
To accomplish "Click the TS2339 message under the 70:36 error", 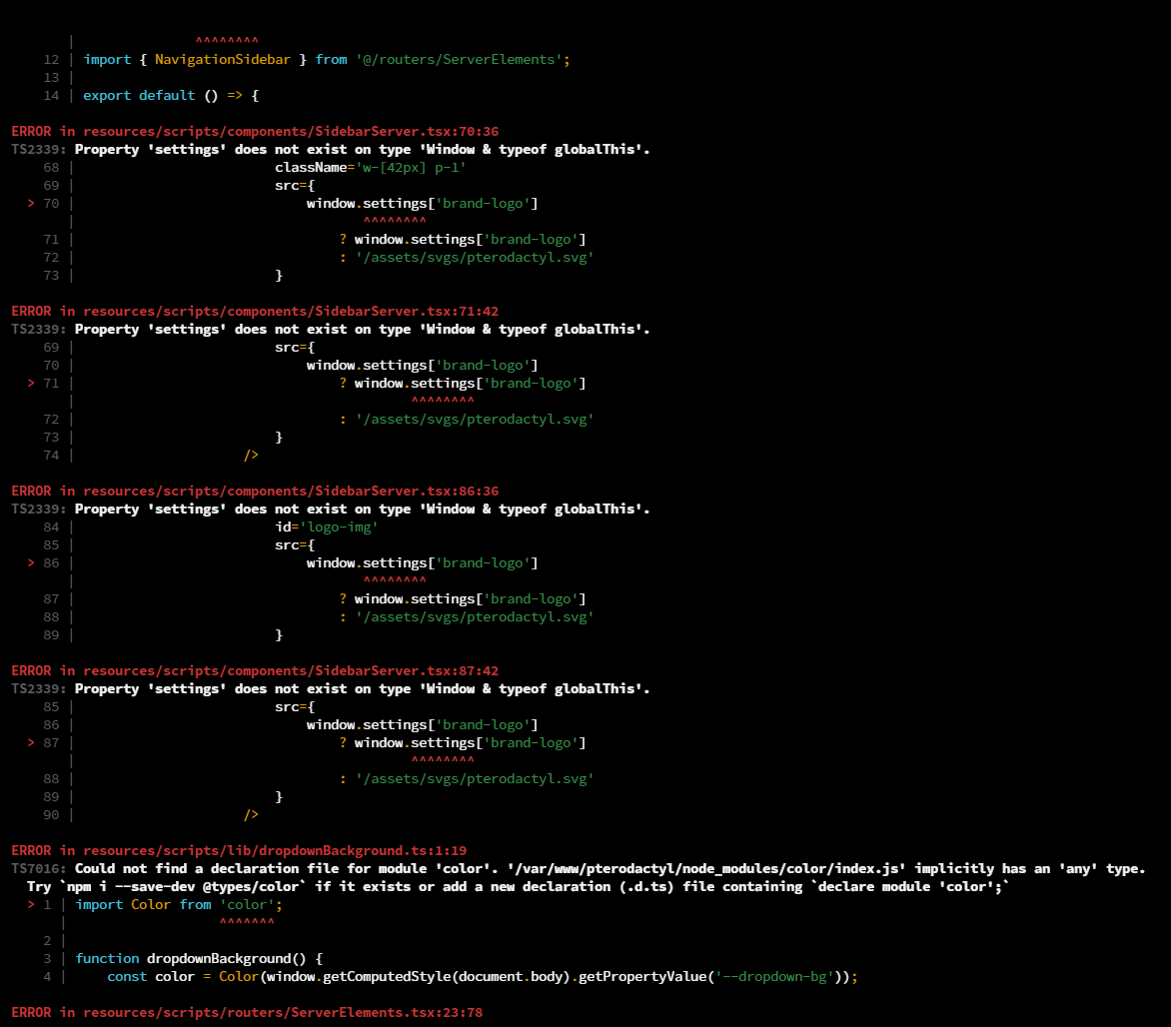I will (x=331, y=150).
